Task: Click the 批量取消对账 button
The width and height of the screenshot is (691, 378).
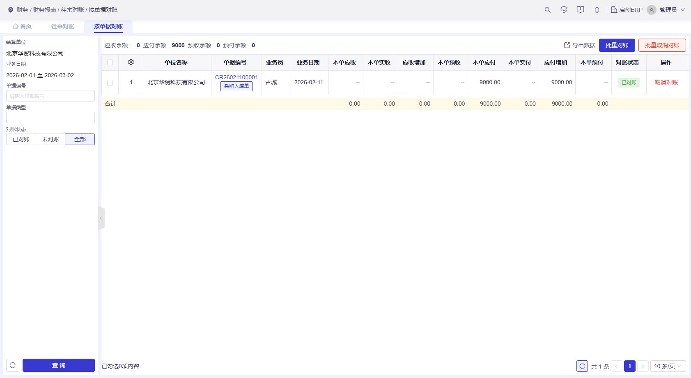Action: (x=662, y=45)
